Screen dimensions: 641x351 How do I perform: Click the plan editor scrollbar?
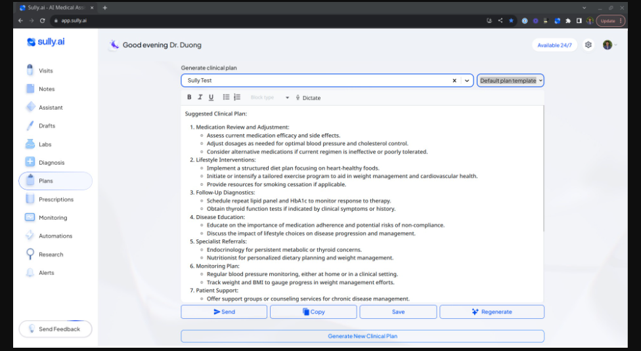click(x=543, y=168)
